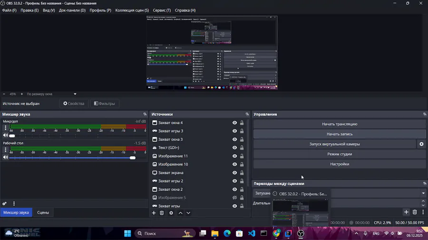Decrease transition duration with down arrow
428x240 pixels.
(x=423, y=205)
